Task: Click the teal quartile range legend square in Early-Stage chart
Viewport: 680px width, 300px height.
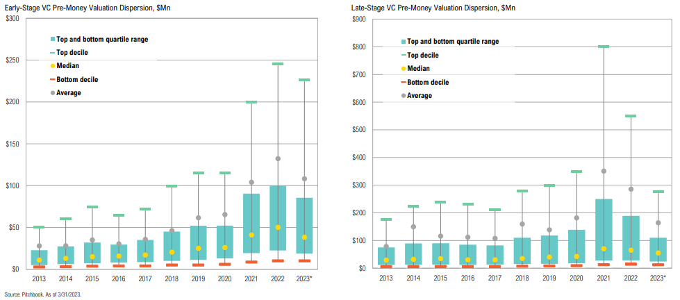Action: [53, 40]
